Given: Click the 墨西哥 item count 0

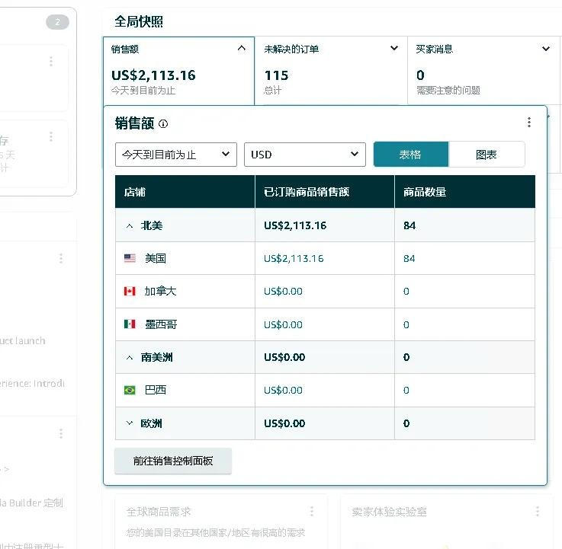Looking at the screenshot, I should pos(406,324).
